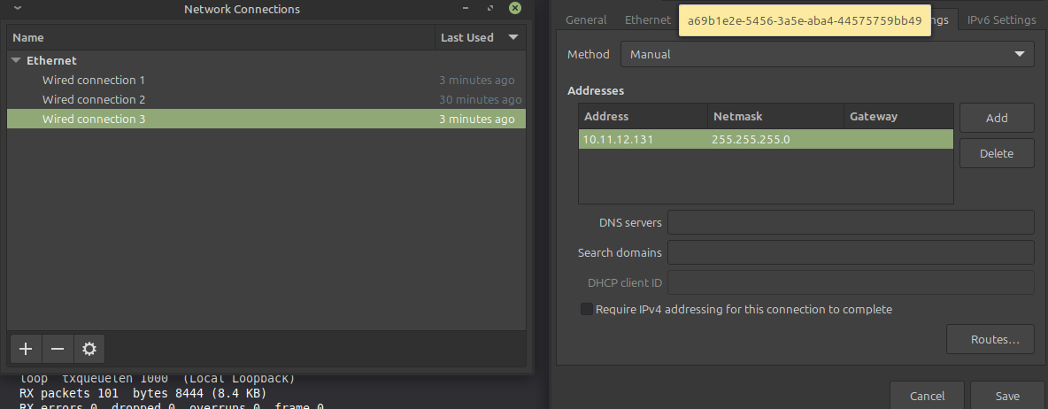Viewport: 1048px width, 409px height.
Task: Open the Method dropdown set to Manual
Action: click(828, 54)
